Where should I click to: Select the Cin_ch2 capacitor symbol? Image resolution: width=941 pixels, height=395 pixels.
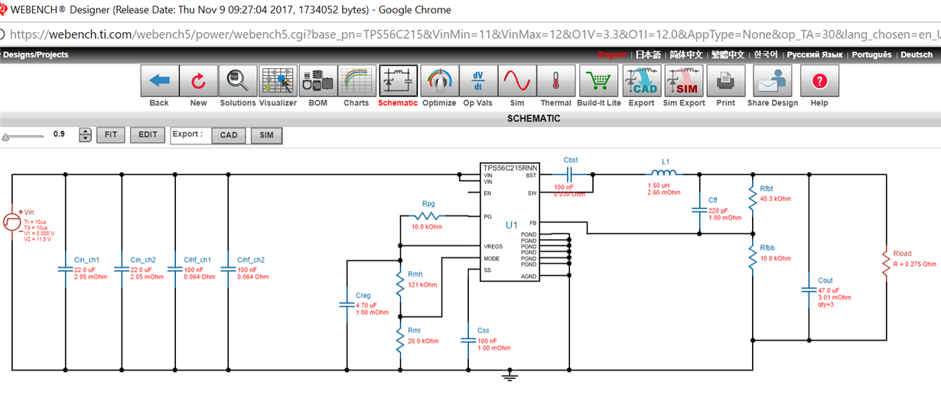tap(122, 268)
